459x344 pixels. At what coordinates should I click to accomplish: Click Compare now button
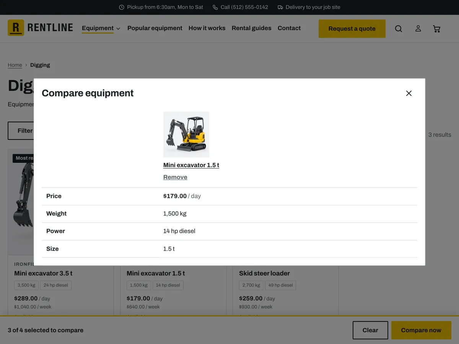(x=421, y=330)
